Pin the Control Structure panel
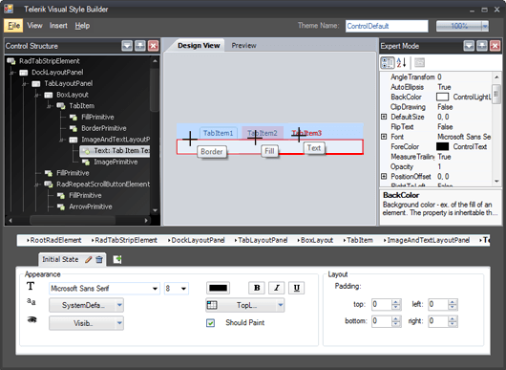The width and height of the screenshot is (506, 370). [x=140, y=46]
